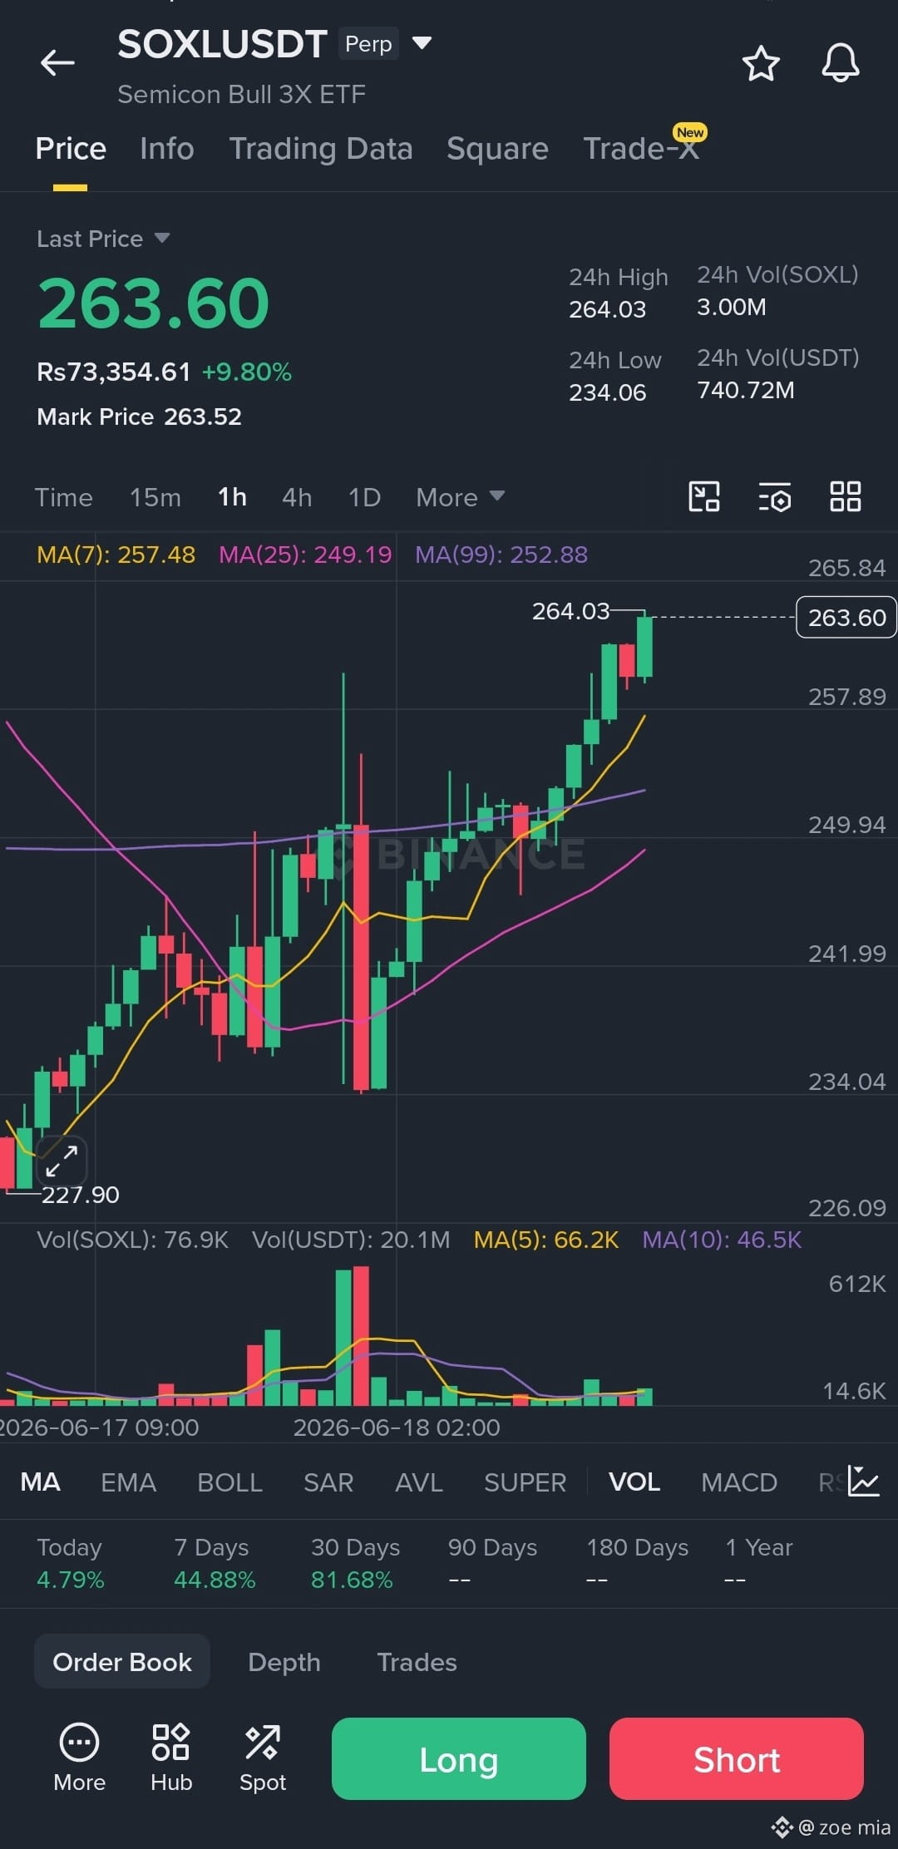This screenshot has width=898, height=1849.
Task: Open the Hub icon
Action: pyautogui.click(x=171, y=1757)
